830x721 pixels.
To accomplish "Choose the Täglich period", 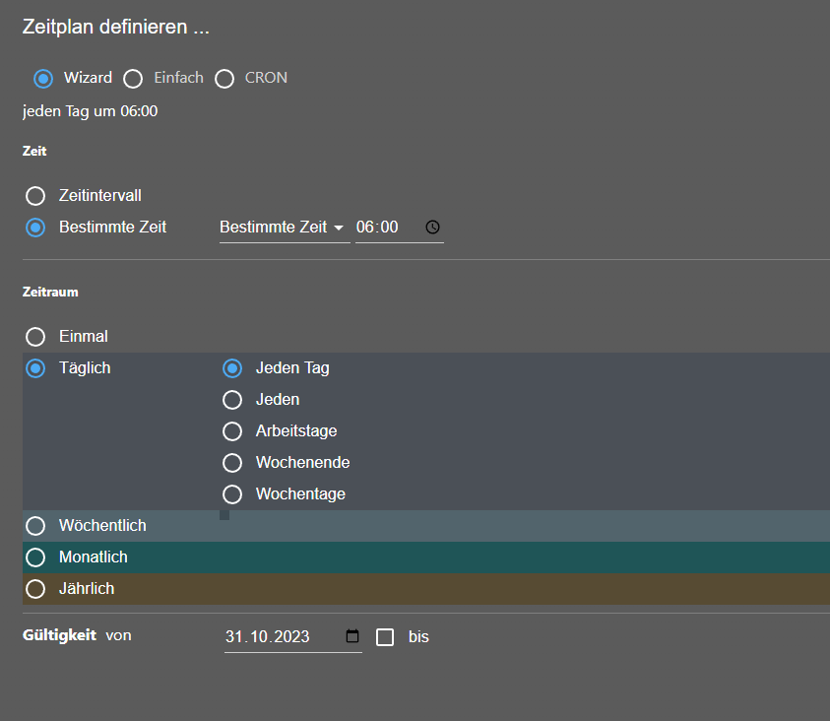I will point(35,368).
